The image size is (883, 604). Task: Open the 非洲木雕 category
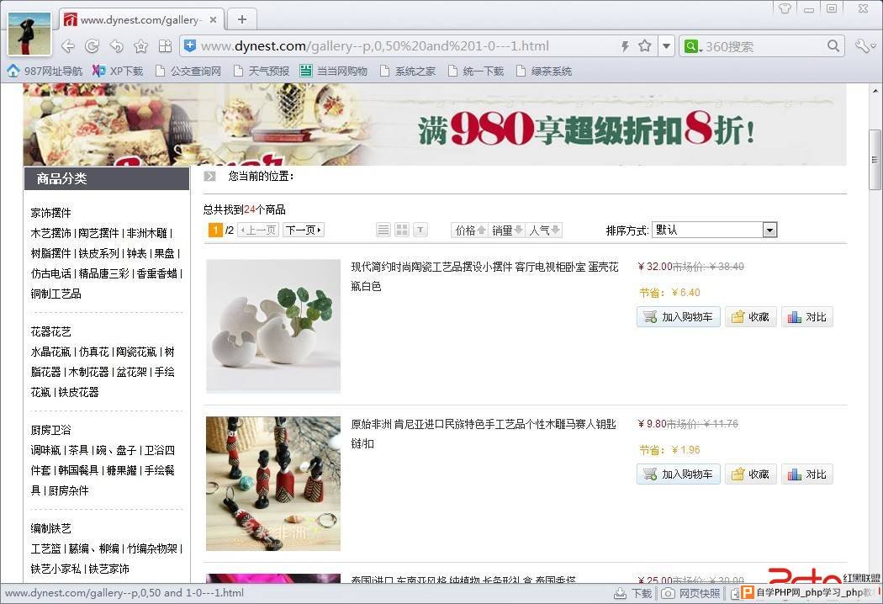click(x=147, y=233)
